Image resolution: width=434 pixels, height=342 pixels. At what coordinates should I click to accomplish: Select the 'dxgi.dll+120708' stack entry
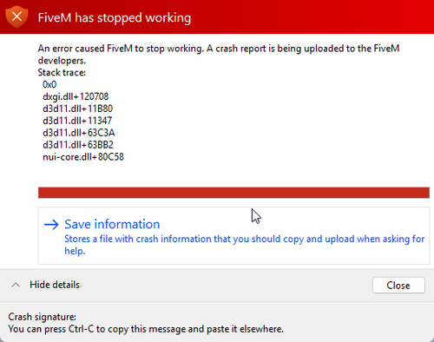coord(76,96)
